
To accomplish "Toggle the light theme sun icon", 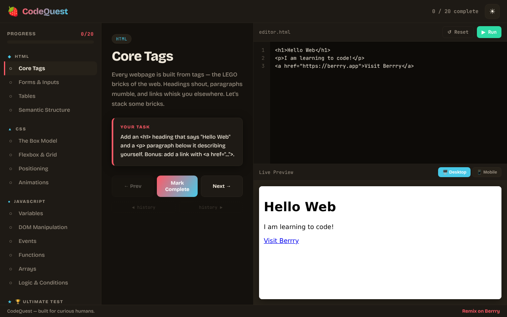I will pyautogui.click(x=492, y=11).
